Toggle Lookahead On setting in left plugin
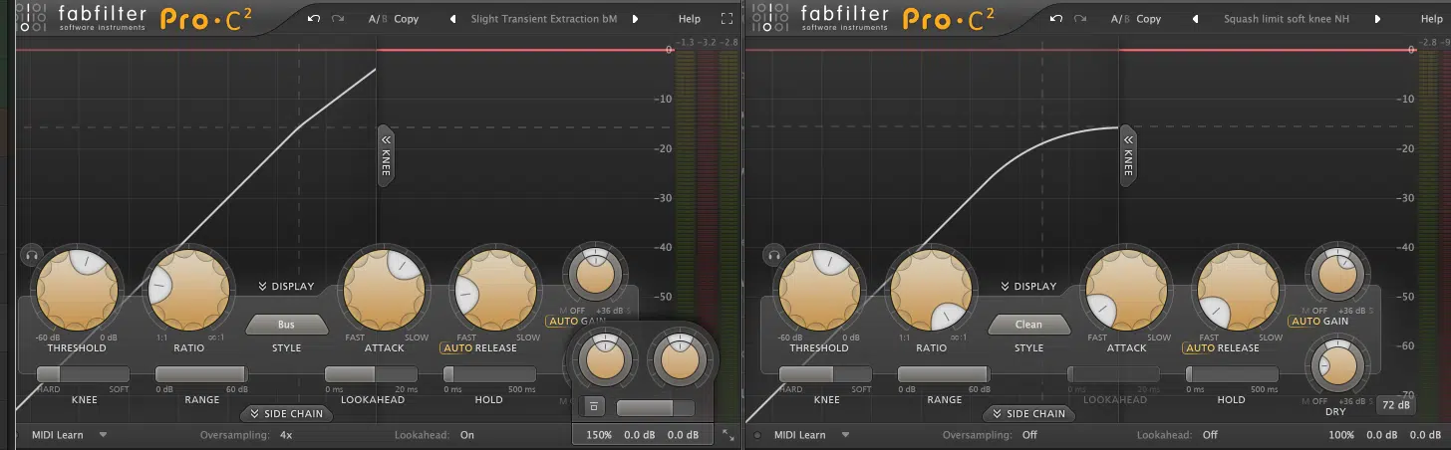 tap(467, 435)
